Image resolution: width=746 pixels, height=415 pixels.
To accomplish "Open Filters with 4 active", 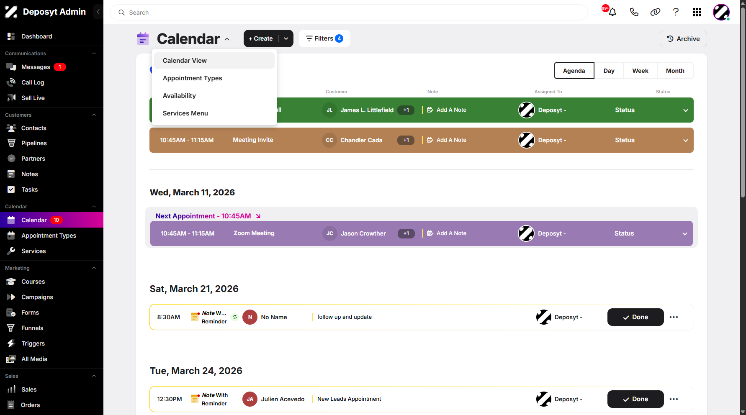I will click(324, 38).
